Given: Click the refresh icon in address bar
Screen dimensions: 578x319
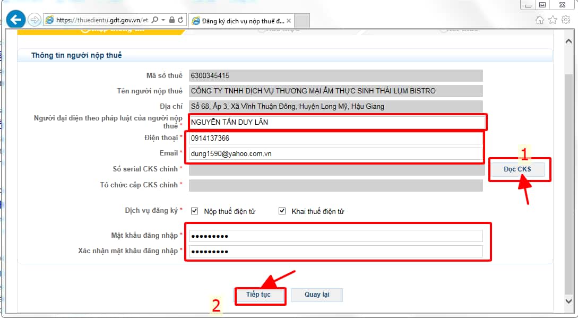Looking at the screenshot, I should (x=180, y=20).
